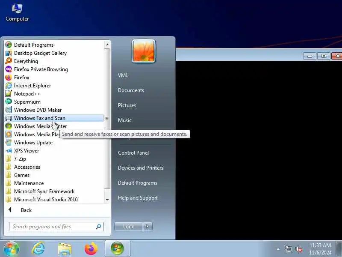Switch to Windows Media Center taskbar button
342x257 pixels.
coord(117,248)
